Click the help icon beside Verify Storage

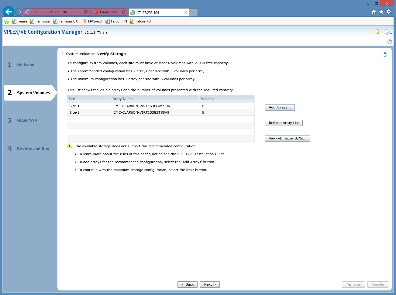tap(385, 55)
